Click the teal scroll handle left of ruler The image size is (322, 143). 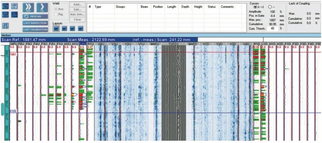(2, 109)
